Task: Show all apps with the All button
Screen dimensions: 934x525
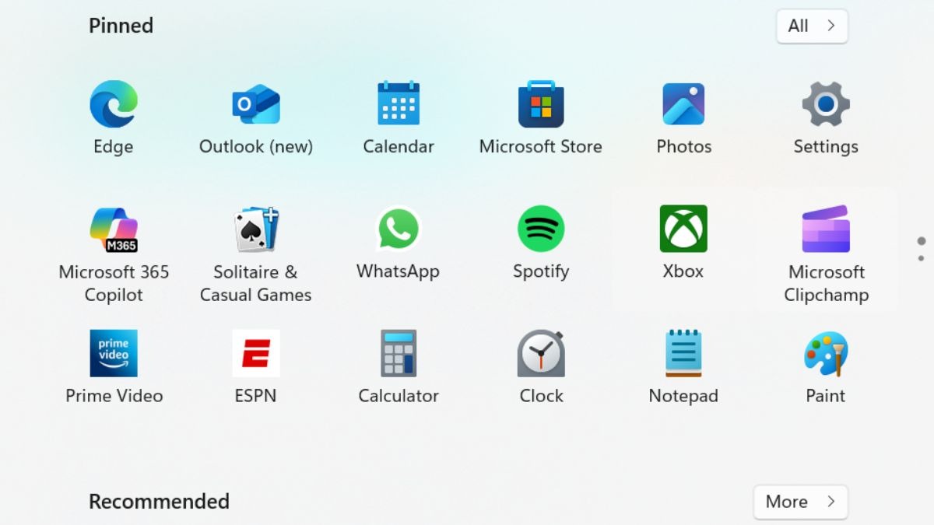Action: click(812, 26)
